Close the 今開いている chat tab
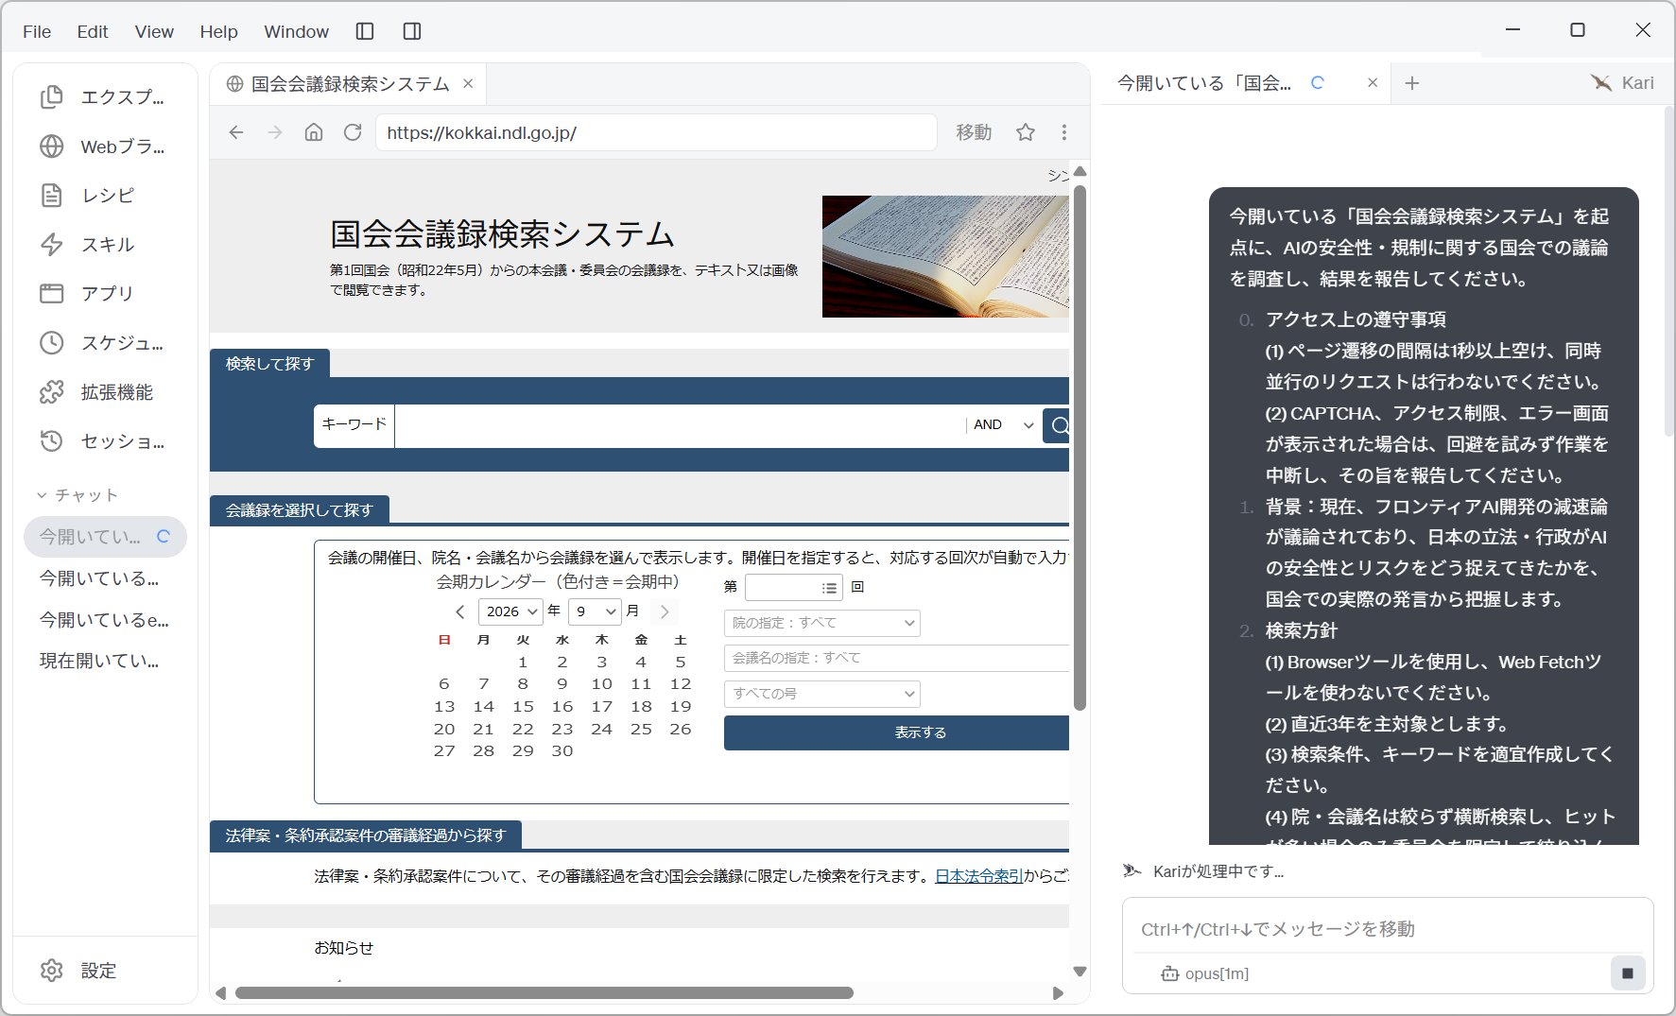Screen dimensions: 1676x1016 coord(1373,83)
